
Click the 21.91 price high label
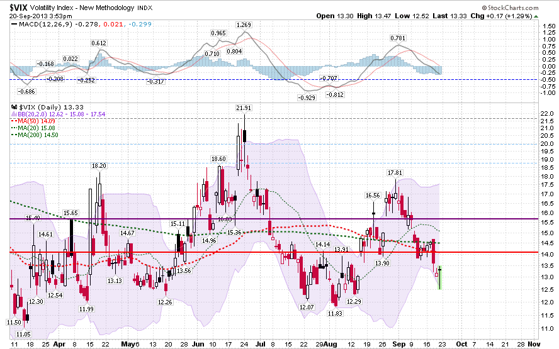pyautogui.click(x=244, y=108)
